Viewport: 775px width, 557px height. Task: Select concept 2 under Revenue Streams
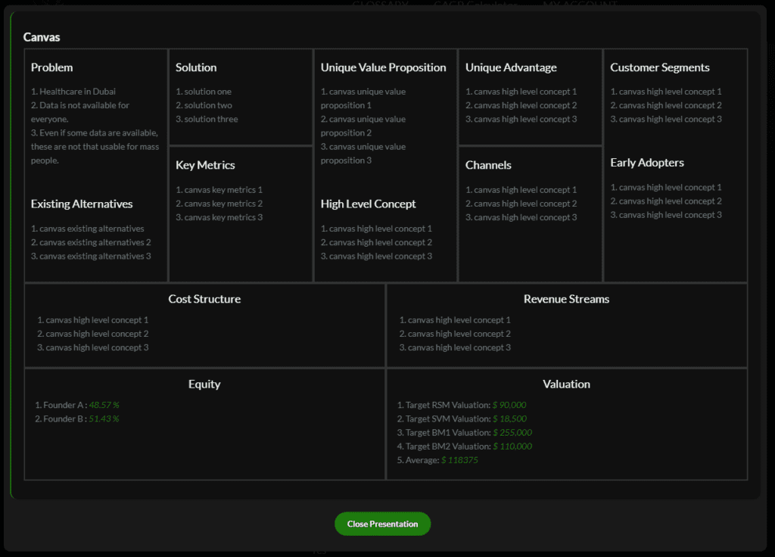(455, 334)
